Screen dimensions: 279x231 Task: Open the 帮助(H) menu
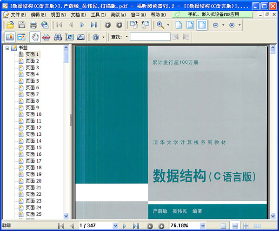(x=159, y=14)
